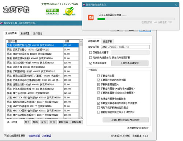The image size is (183, 141).
Task: Enable 同时下载手机版的宝贝描述 checkbox
Action: coord(98,108)
